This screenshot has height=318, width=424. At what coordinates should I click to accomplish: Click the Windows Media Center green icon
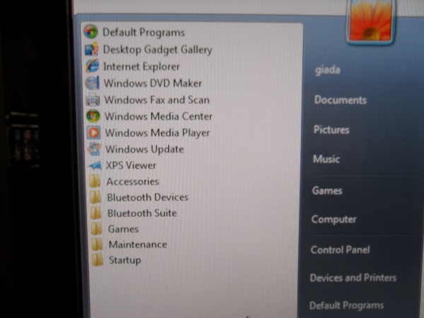coord(93,116)
